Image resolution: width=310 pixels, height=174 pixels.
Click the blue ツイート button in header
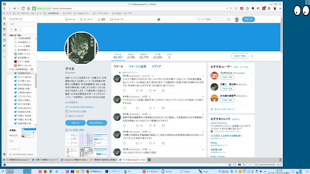pos(248,19)
